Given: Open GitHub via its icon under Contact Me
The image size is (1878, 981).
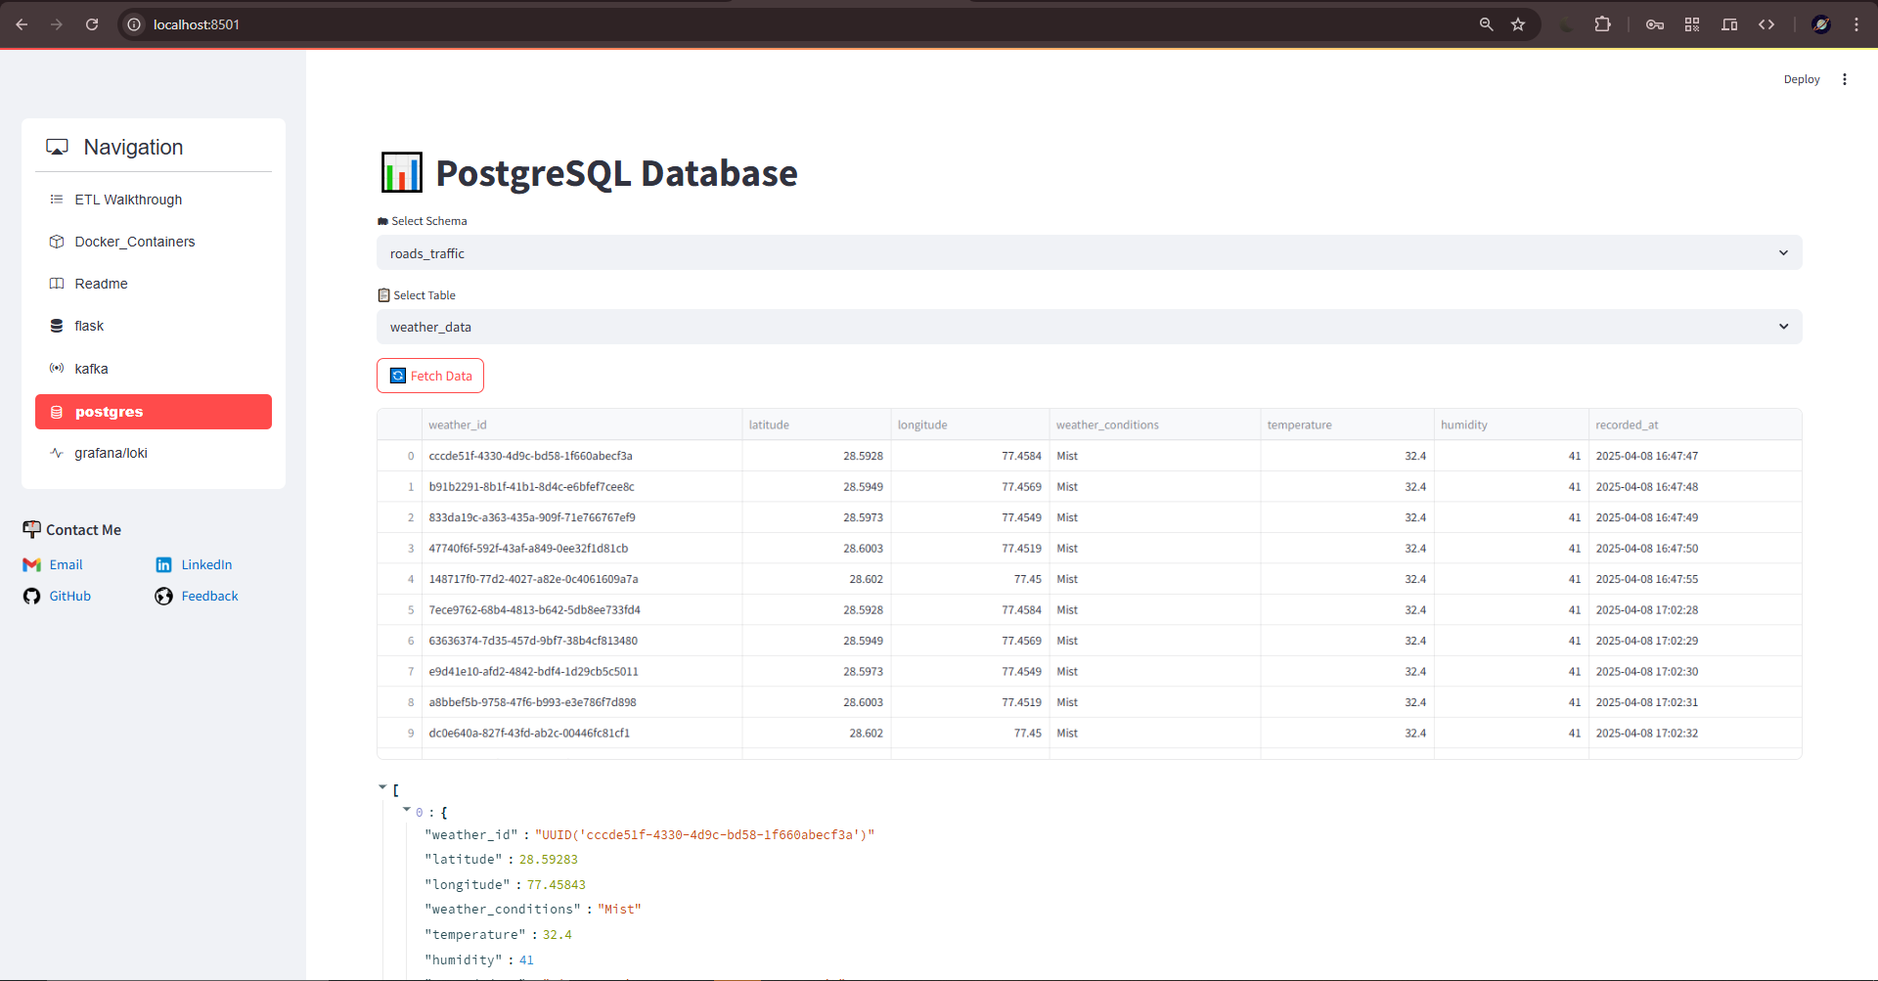Looking at the screenshot, I should pos(31,596).
